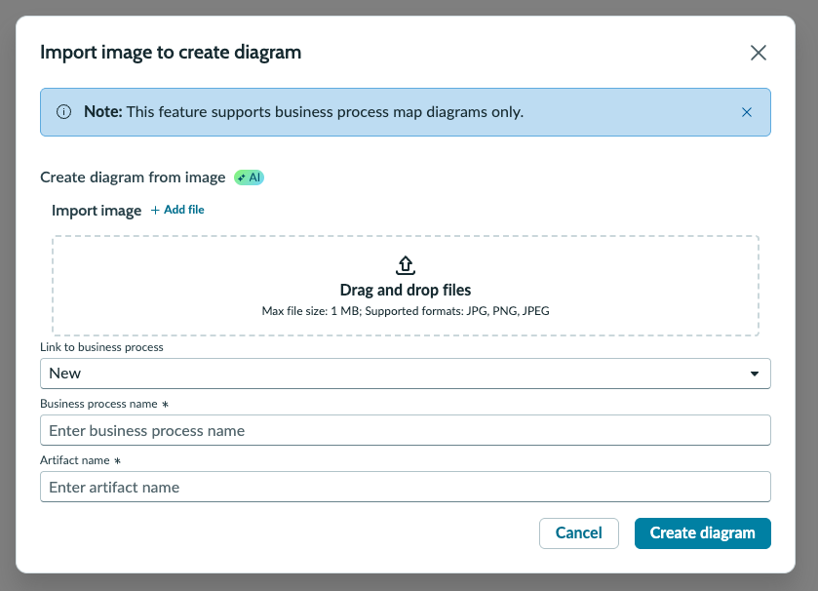This screenshot has width=818, height=591.
Task: Click the Add file link
Action: [177, 210]
